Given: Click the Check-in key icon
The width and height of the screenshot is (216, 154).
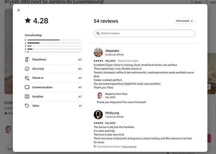Looking at the screenshot, I should click(27, 78).
